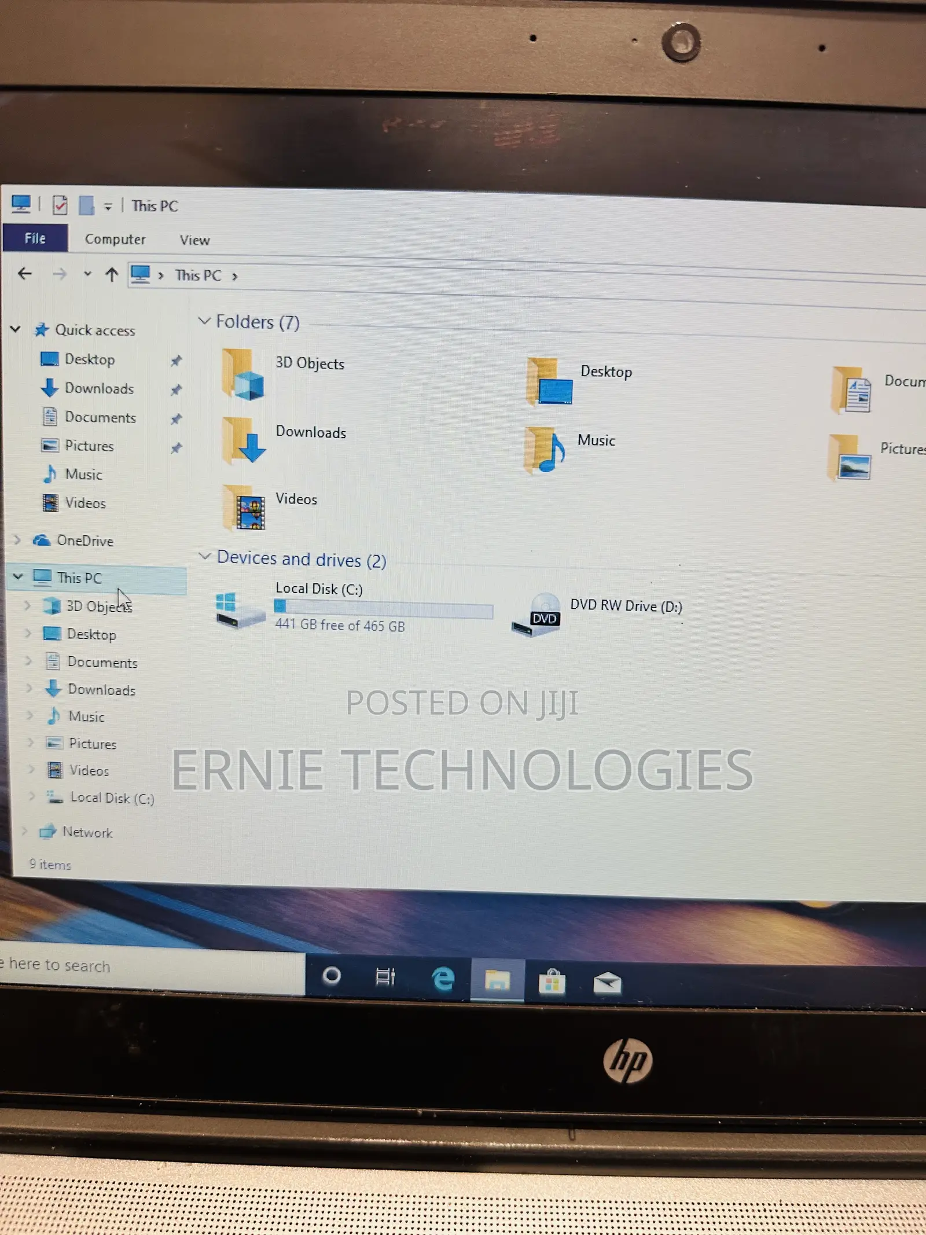Viewport: 926px width, 1235px height.
Task: Select Network in the navigation pane
Action: click(x=87, y=832)
